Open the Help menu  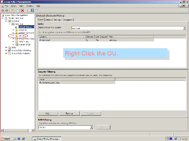pyautogui.click(x=38, y=6)
